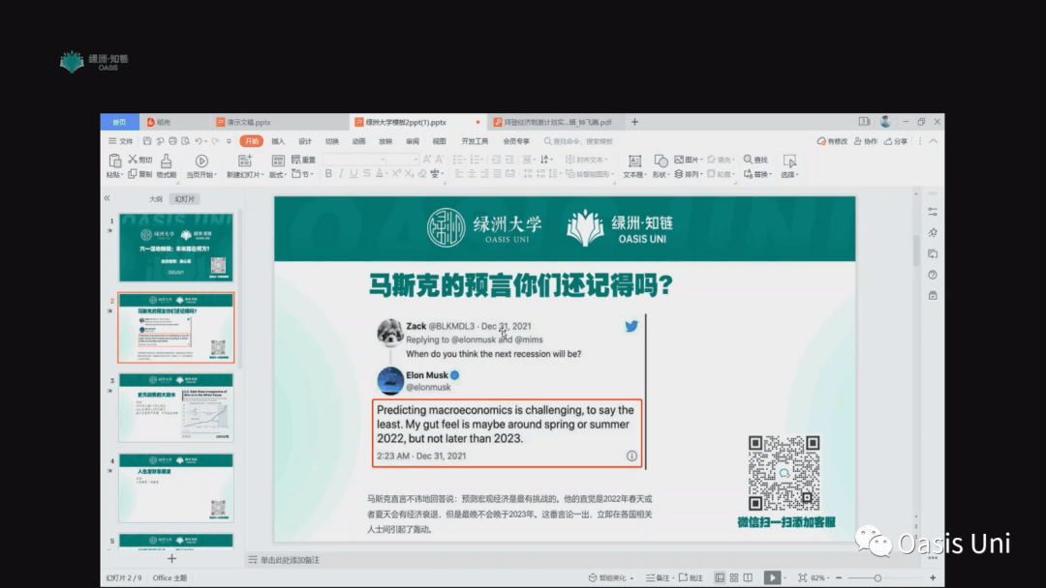
Task: Switch to the View (视图) tab
Action: pos(439,141)
